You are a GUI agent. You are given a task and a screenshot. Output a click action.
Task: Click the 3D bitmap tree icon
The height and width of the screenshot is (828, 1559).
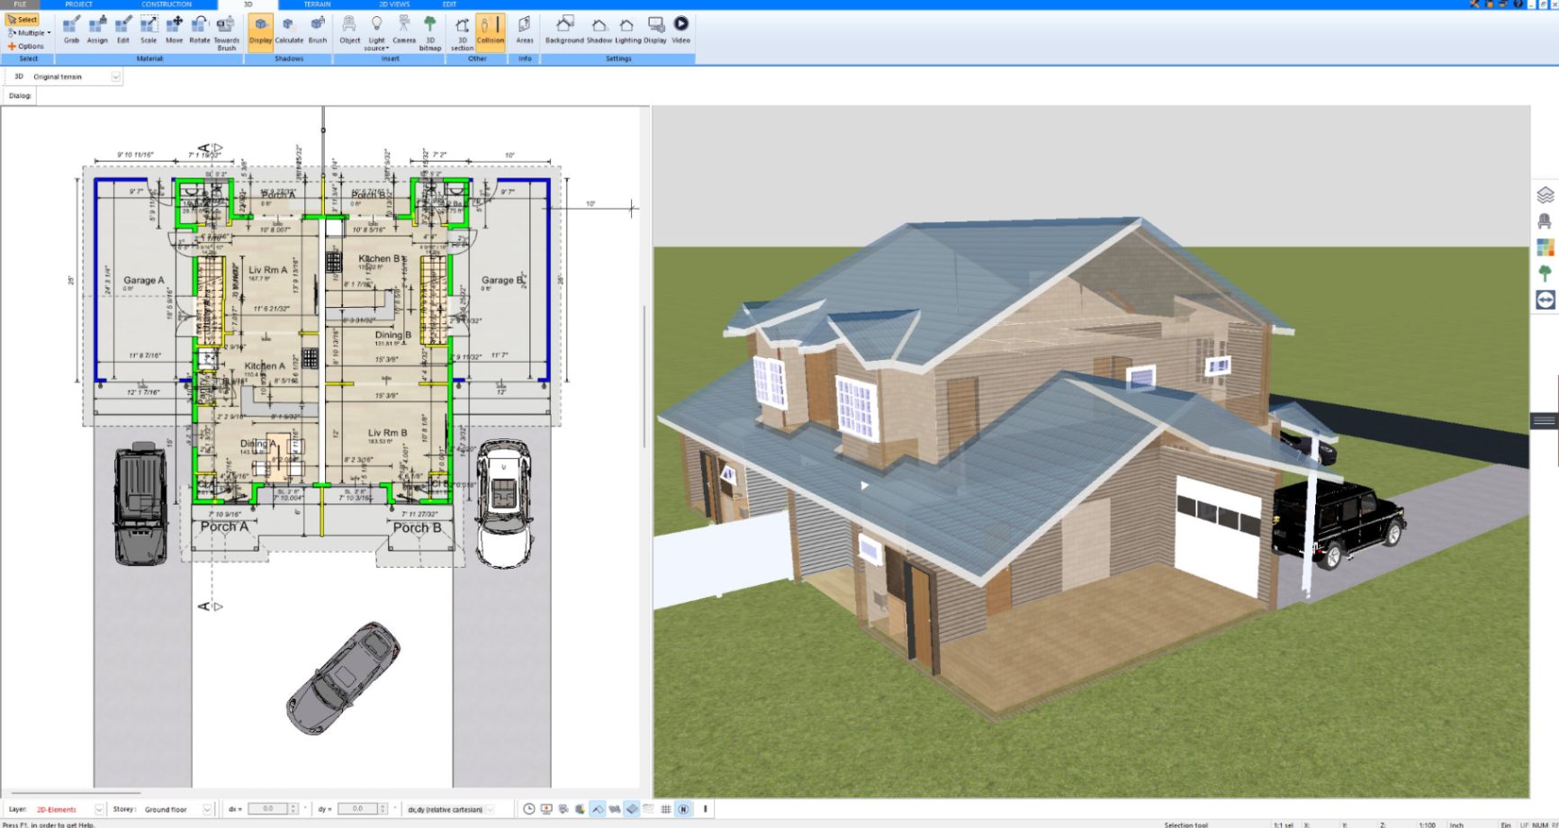pyautogui.click(x=430, y=31)
